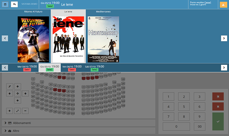Select seat K10 on the seat map

click(73, 96)
